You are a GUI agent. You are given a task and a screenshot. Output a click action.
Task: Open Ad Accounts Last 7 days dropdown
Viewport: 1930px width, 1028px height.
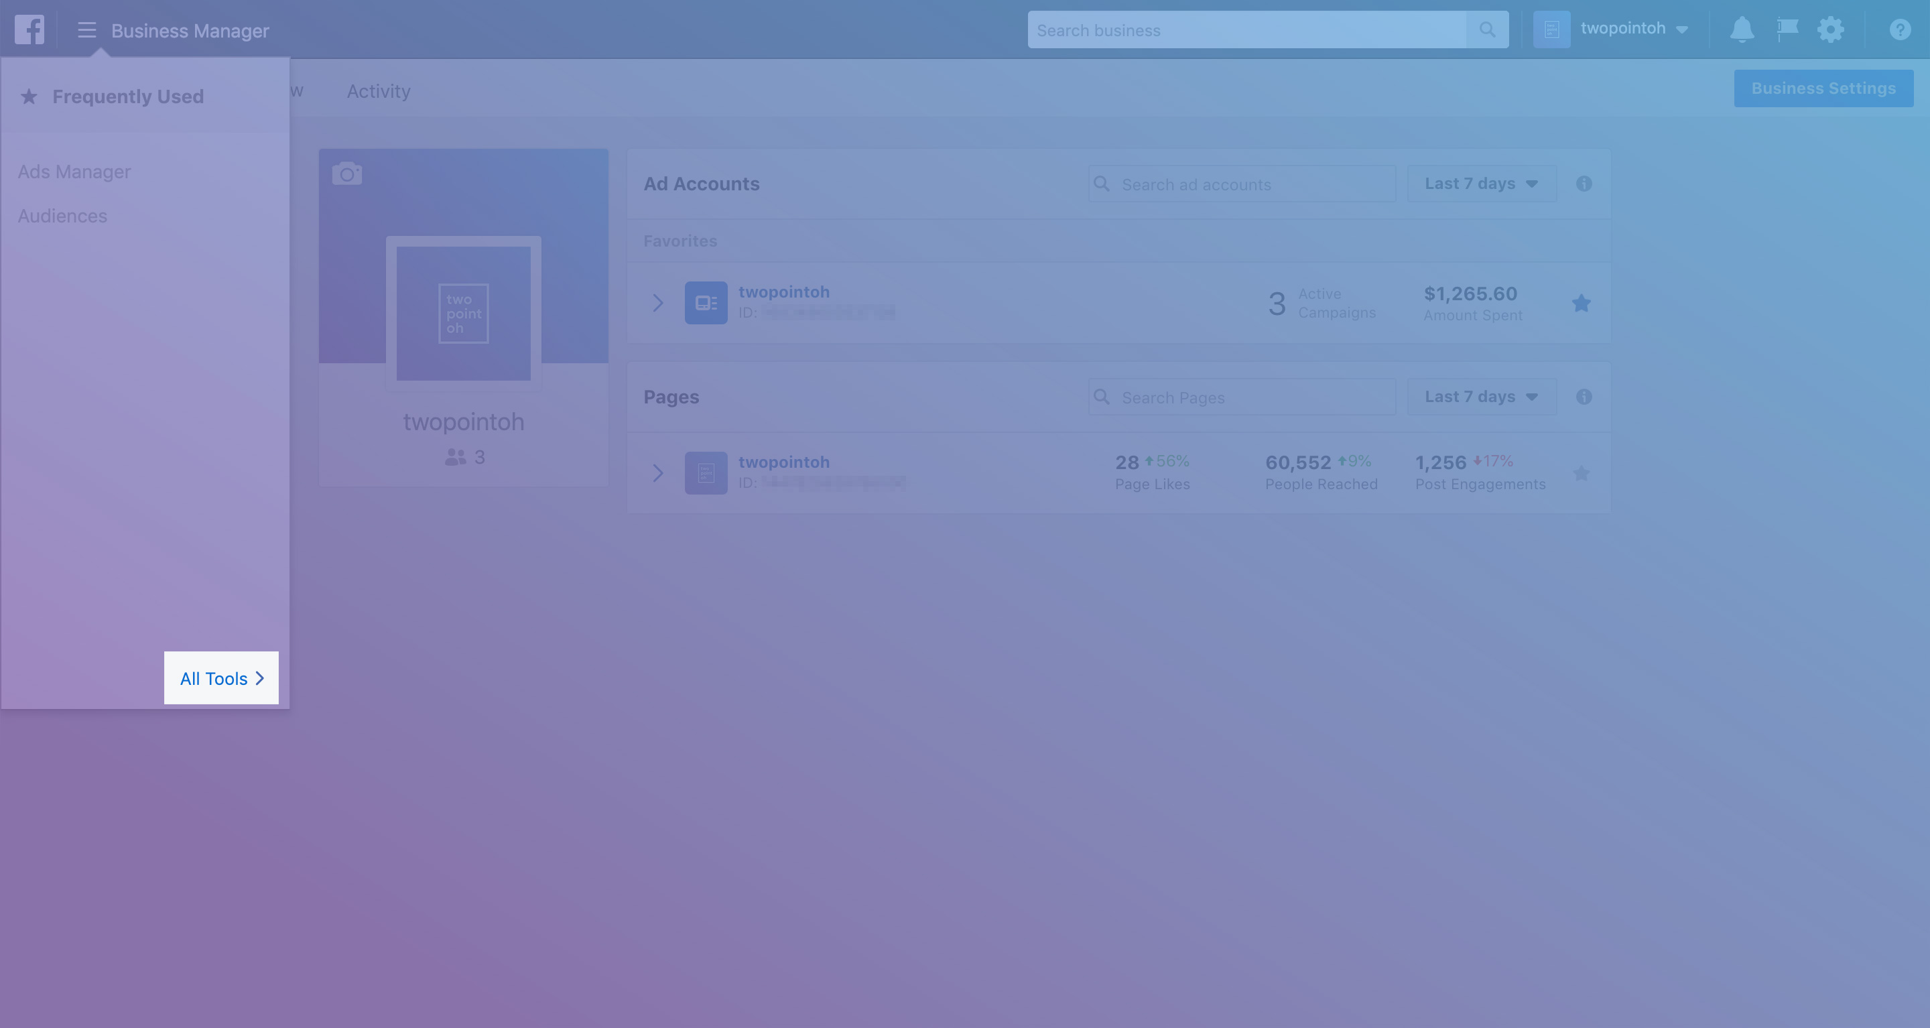(x=1481, y=184)
